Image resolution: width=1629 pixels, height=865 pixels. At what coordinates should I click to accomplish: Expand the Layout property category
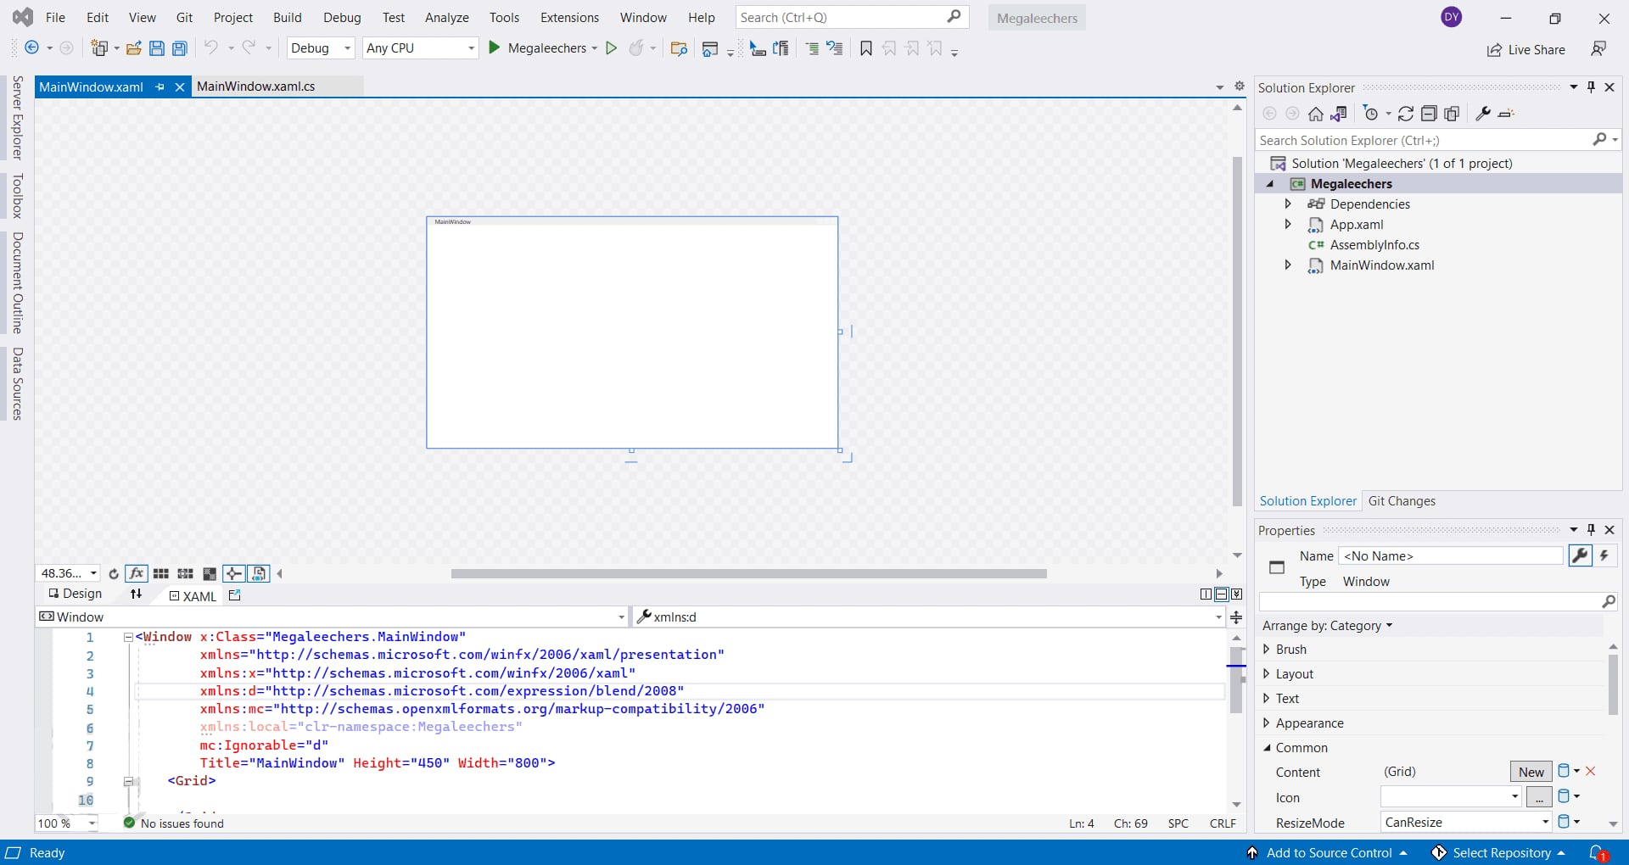click(x=1267, y=674)
